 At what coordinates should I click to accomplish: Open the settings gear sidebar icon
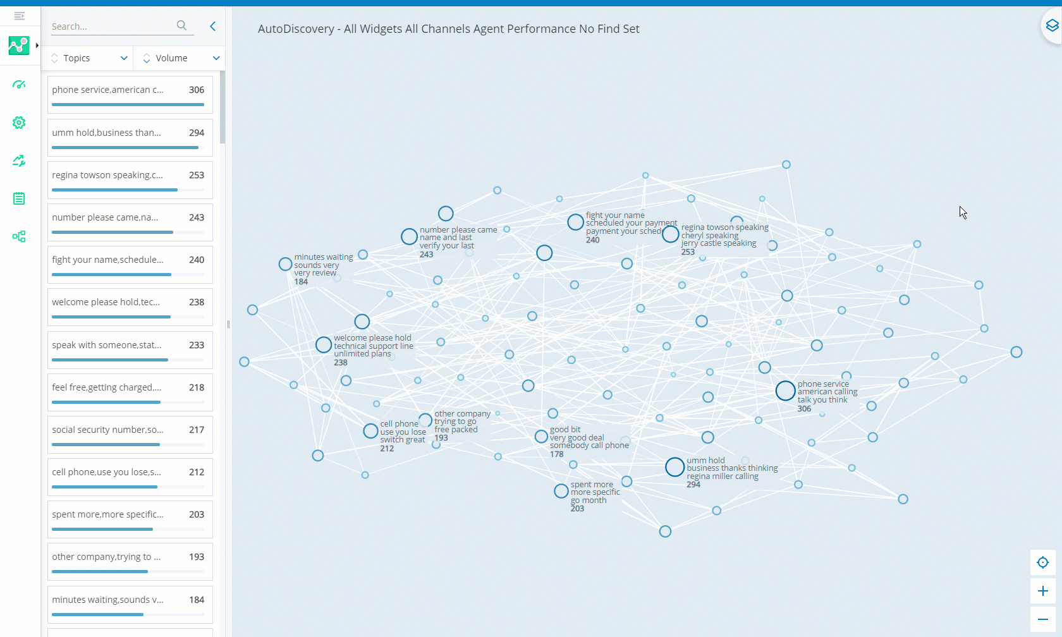(x=19, y=123)
